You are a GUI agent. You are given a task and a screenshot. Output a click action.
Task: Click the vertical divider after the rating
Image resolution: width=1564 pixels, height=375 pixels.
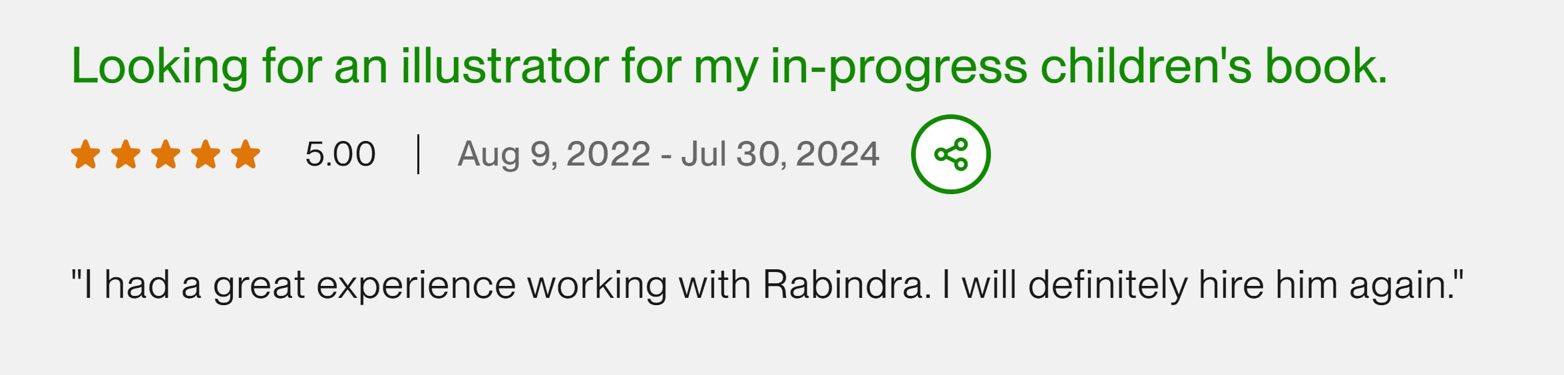pos(418,154)
